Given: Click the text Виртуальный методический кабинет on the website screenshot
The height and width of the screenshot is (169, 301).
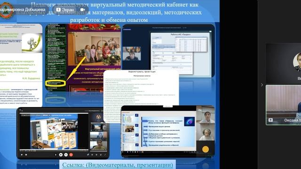Looking at the screenshot, I should [x=103, y=69].
